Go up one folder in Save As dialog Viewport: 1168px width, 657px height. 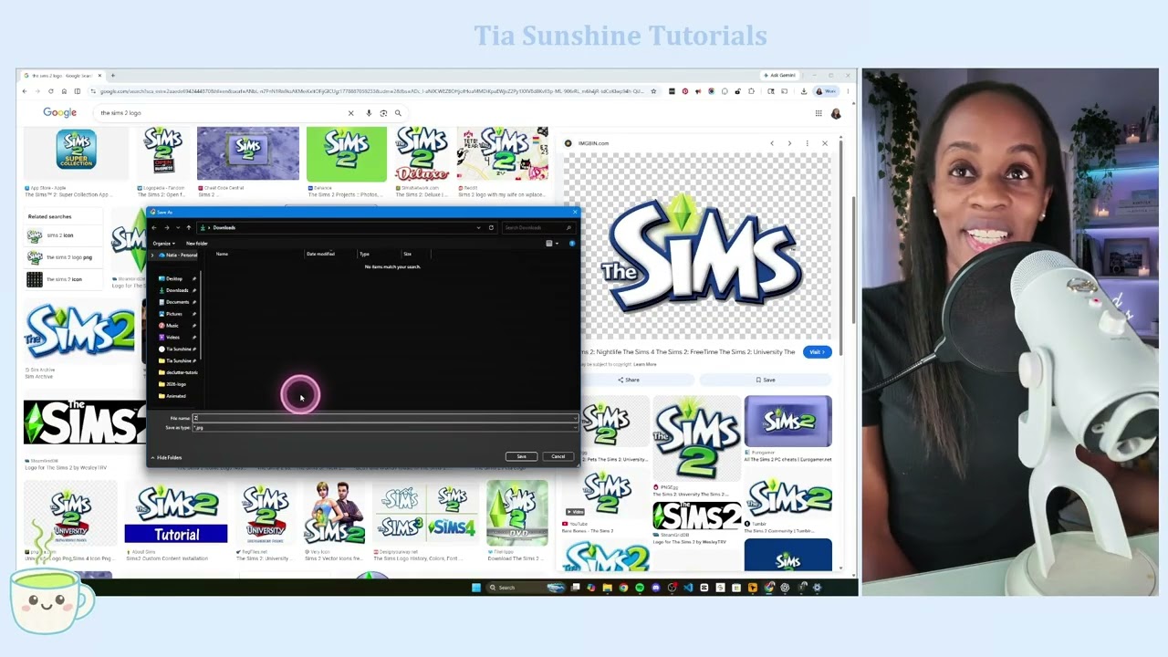pyautogui.click(x=189, y=227)
